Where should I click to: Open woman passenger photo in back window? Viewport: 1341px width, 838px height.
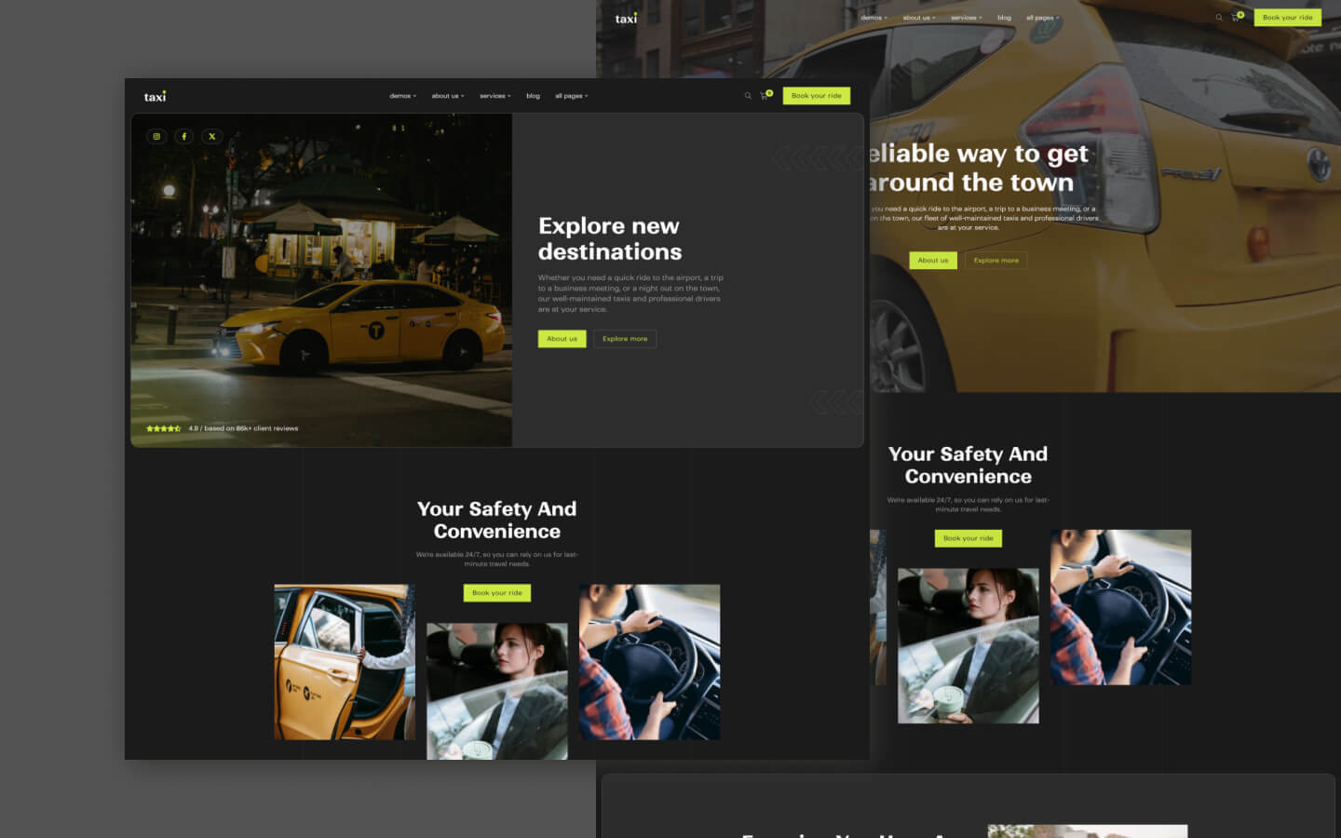[968, 646]
